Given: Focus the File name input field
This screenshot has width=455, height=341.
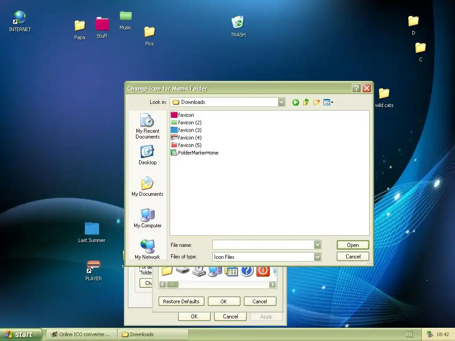Looking at the screenshot, I should coord(263,245).
